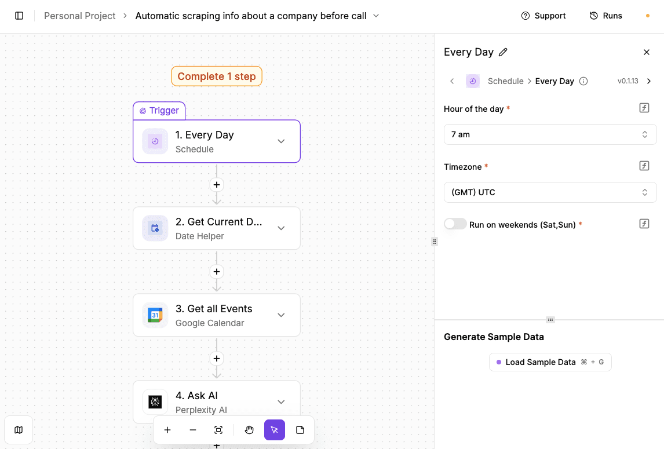Open the Hour of the day dropdown
Image resolution: width=664 pixels, height=449 pixels.
point(549,134)
